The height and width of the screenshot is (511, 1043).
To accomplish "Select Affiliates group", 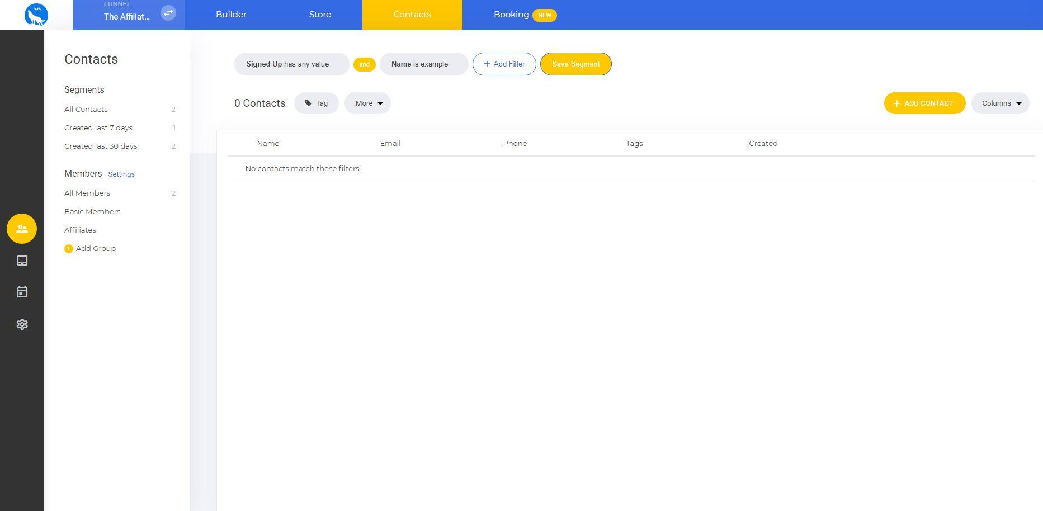I will pos(80,230).
